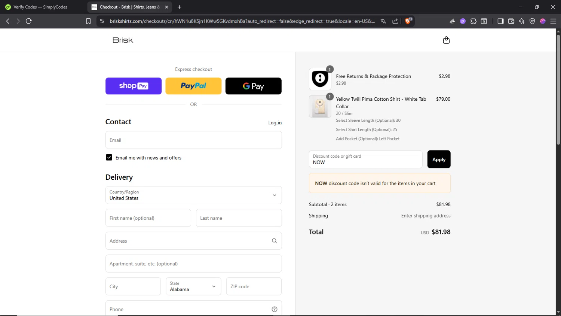
Task: Go back to the previous page
Action: pyautogui.click(x=7, y=21)
